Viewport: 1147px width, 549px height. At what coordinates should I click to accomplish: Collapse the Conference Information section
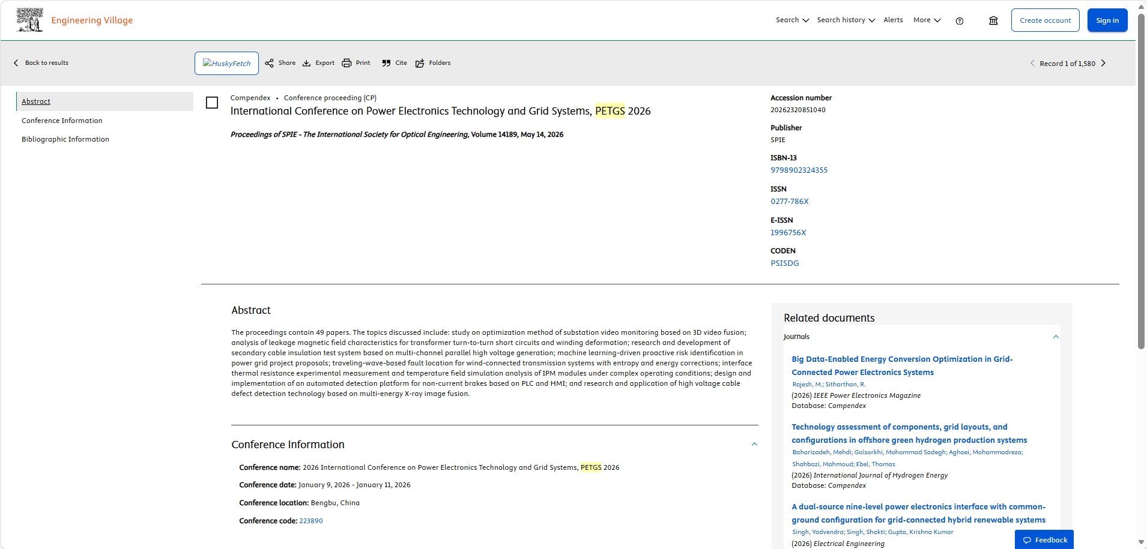pos(754,444)
